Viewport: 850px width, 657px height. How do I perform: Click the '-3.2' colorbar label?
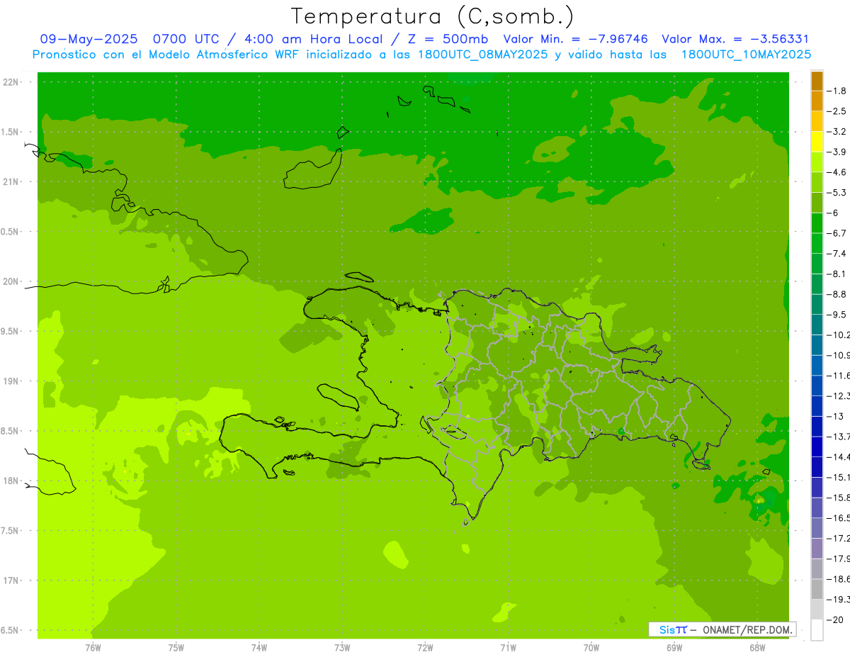pos(837,132)
